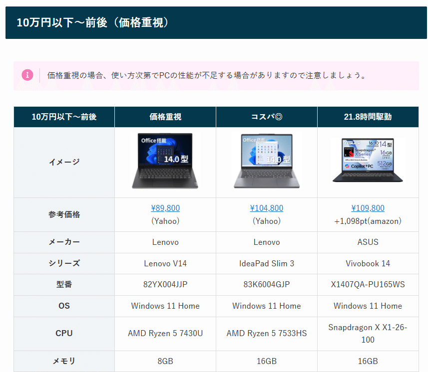Select the ASUS maker cell
Screen dimensions: 428x372
tap(368, 242)
